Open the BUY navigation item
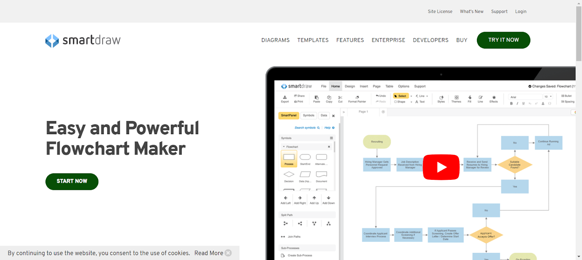 coord(462,40)
